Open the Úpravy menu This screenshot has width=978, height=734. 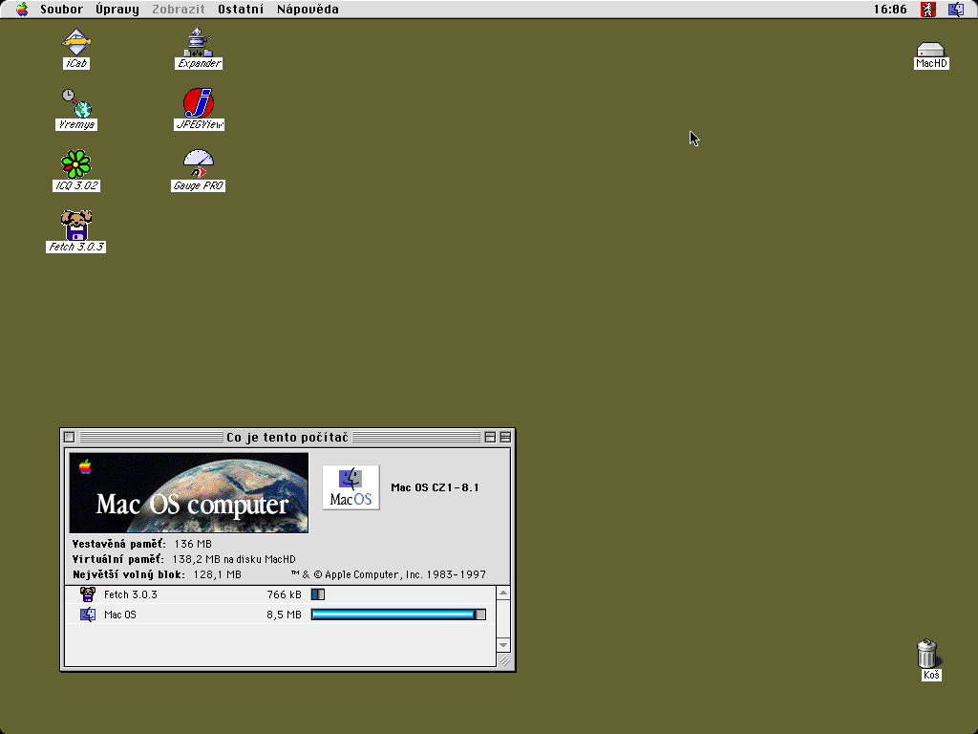[117, 10]
